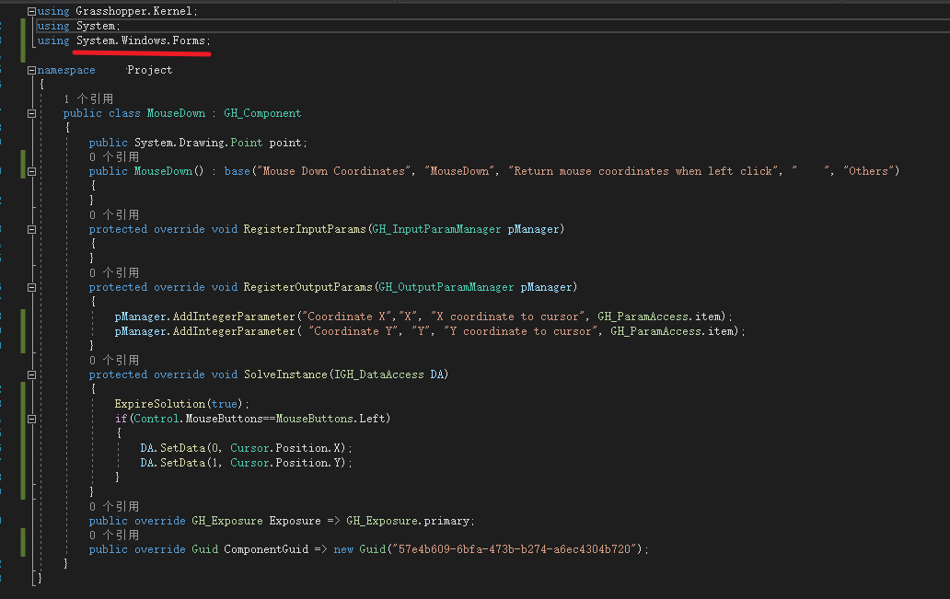Viewport: 950px width, 599px height.
Task: Collapse the if Control.MouseButtons block
Action: (x=31, y=419)
